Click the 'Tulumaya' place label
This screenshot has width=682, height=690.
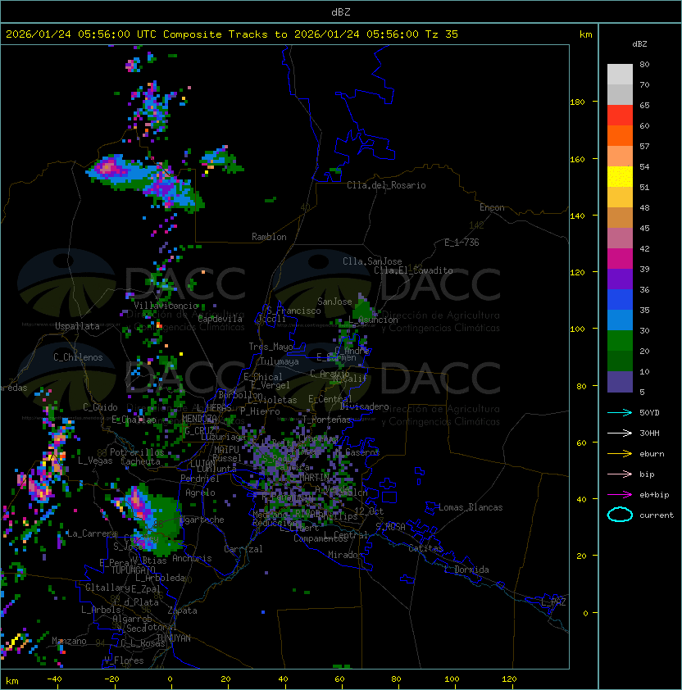(280, 361)
